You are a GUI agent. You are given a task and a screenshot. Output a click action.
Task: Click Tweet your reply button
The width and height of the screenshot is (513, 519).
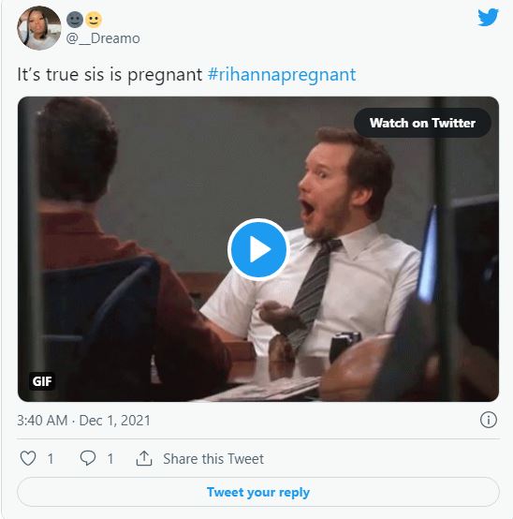pos(258,492)
